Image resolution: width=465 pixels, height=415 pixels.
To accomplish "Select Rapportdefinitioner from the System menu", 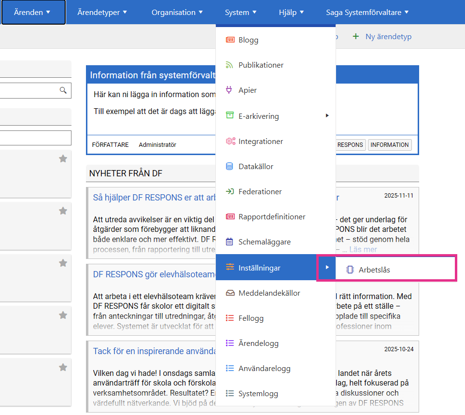I will click(x=271, y=217).
